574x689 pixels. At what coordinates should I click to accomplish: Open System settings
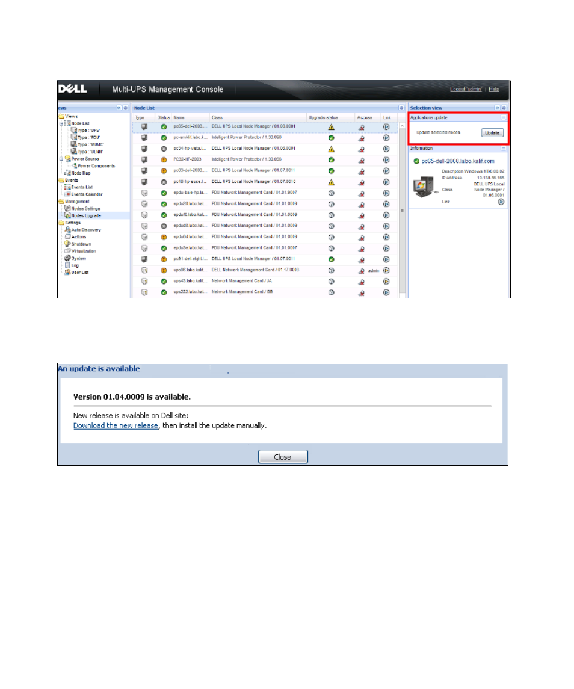pyautogui.click(x=79, y=258)
